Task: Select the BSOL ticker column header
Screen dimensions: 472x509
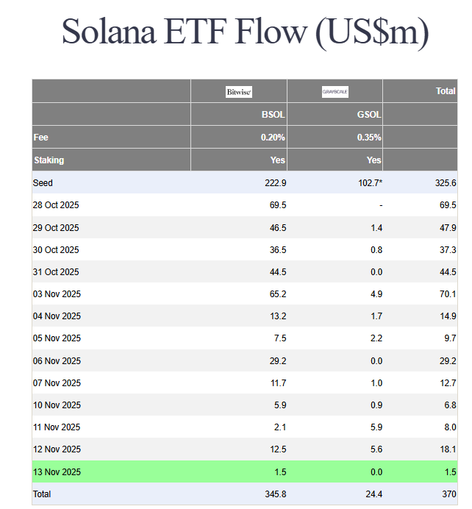Action: coord(273,115)
